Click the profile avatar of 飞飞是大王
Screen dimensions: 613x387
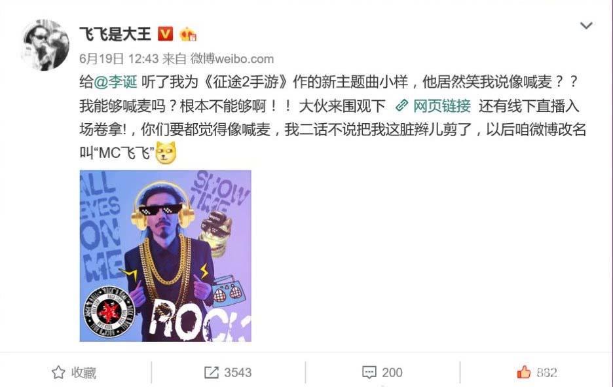coord(45,45)
